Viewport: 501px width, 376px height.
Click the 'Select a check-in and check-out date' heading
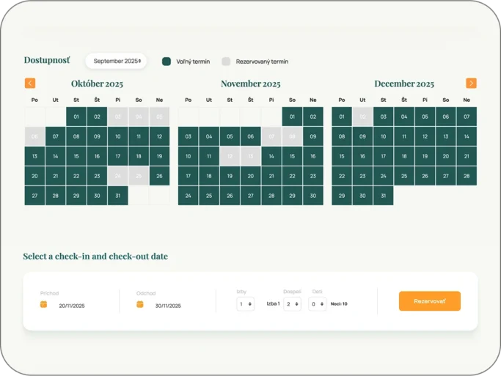95,257
